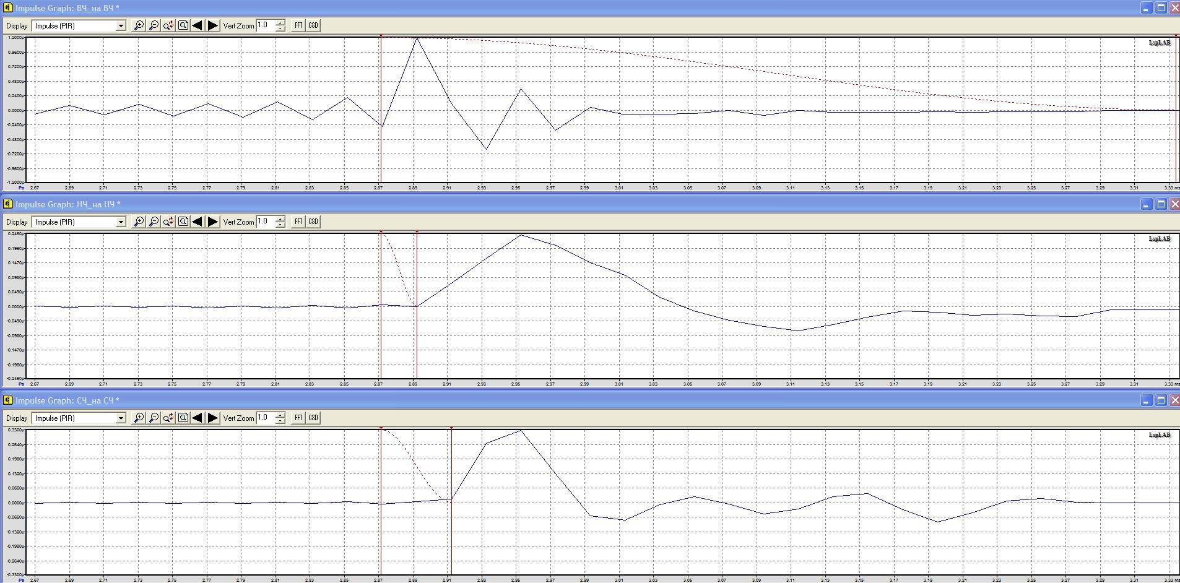Click zoom reset icon in СЧ graph toolbar
The height and width of the screenshot is (583, 1180).
[x=168, y=418]
